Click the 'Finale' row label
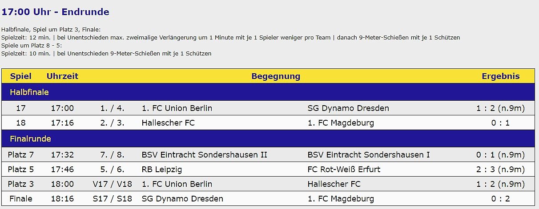The height and width of the screenshot is (209, 539). pyautogui.click(x=20, y=199)
